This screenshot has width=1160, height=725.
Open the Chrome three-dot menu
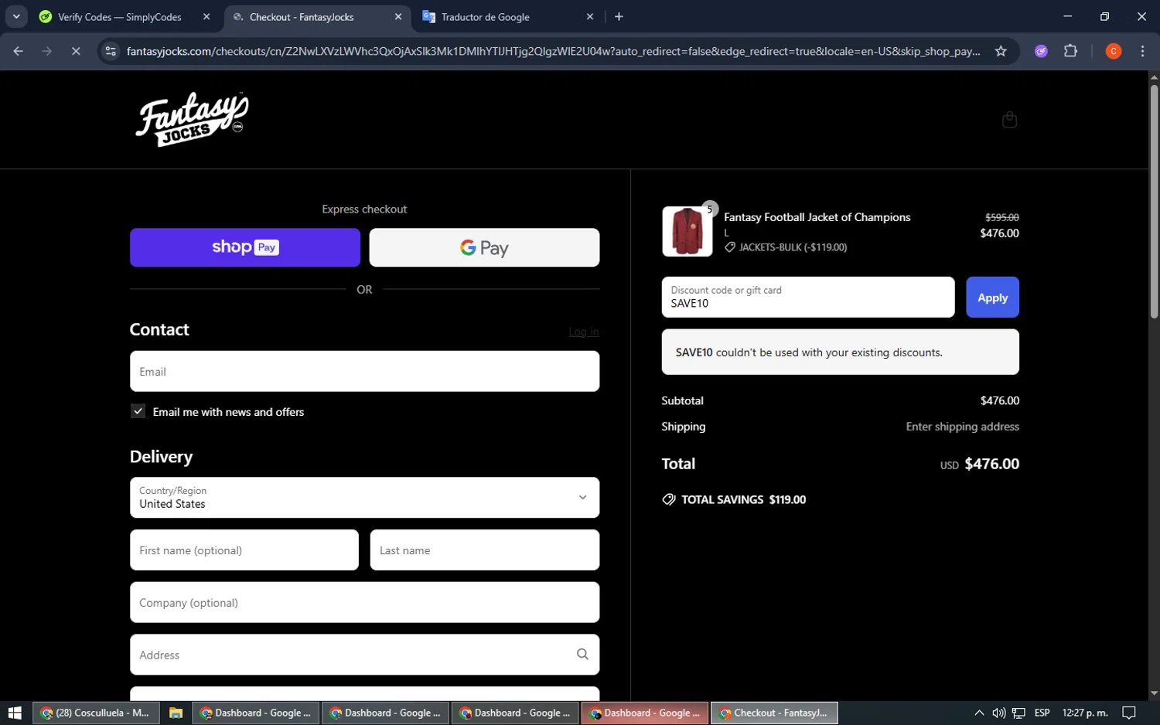tap(1142, 51)
